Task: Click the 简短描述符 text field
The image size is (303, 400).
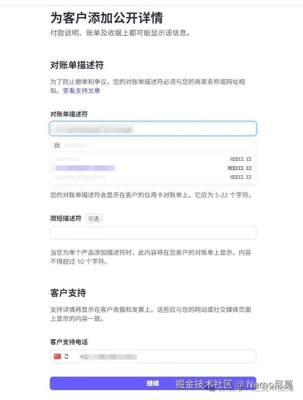Action: 153,232
